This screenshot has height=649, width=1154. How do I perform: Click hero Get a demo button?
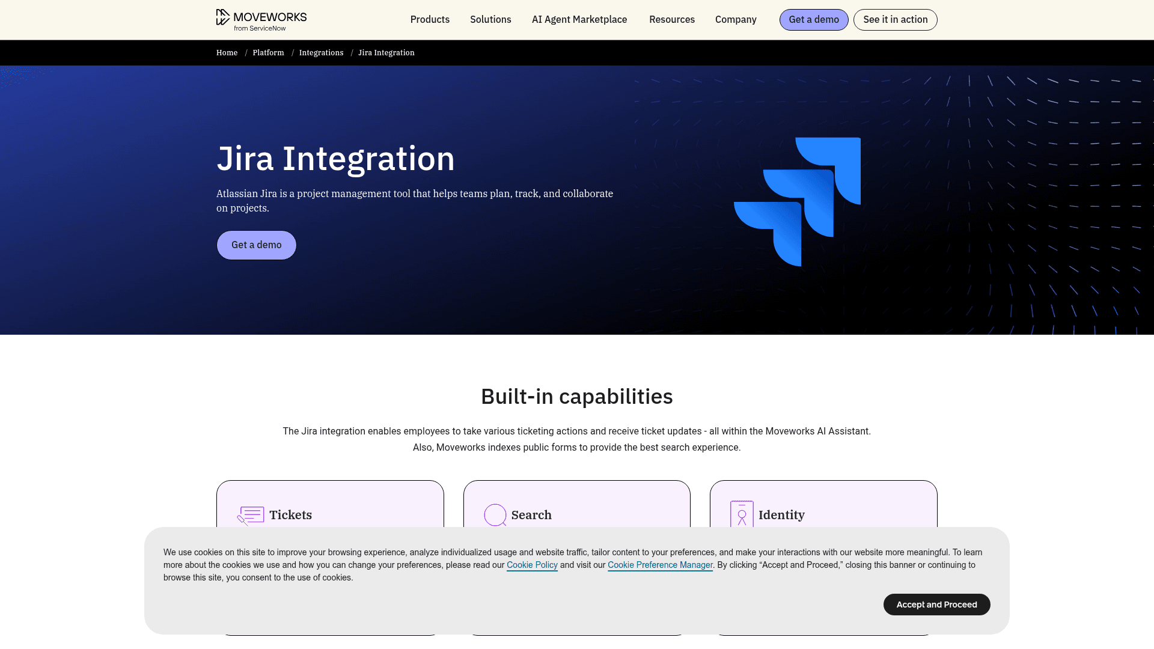(257, 245)
